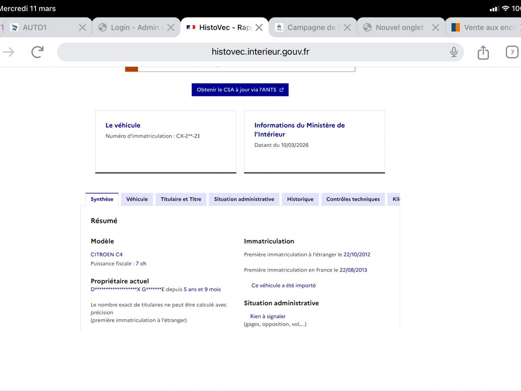Tap the histovec.interieur.gouv.fr address field
Viewport: 521px width, 391px height.
click(x=260, y=52)
